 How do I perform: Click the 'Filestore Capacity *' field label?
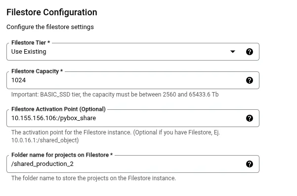point(37,71)
